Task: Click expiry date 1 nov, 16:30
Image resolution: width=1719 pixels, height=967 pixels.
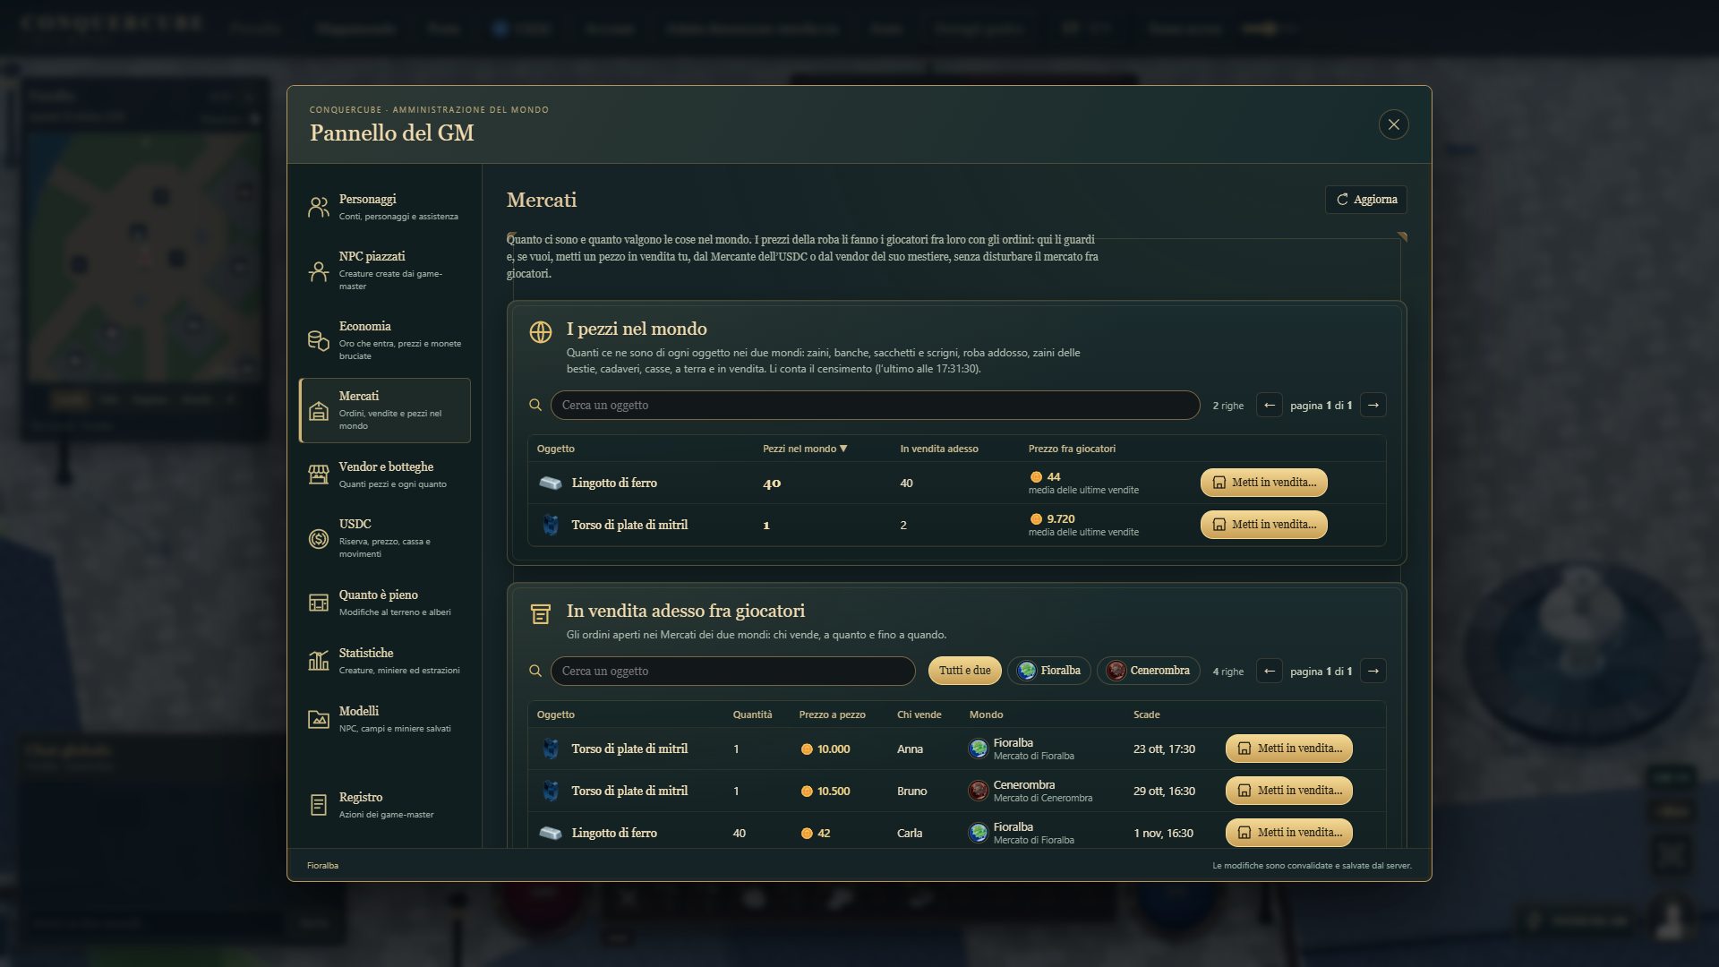Action: (x=1163, y=833)
